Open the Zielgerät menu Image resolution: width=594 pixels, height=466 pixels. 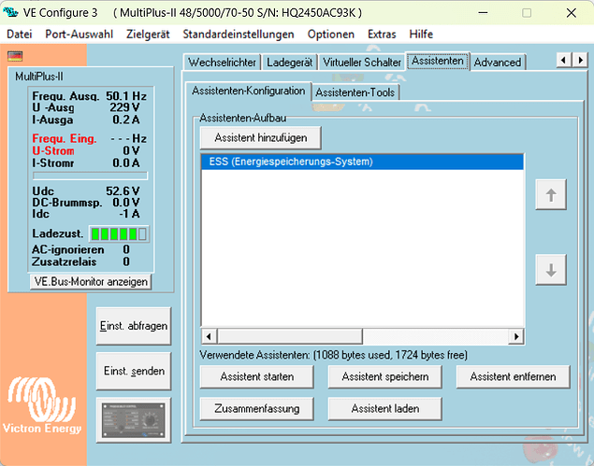coord(148,34)
